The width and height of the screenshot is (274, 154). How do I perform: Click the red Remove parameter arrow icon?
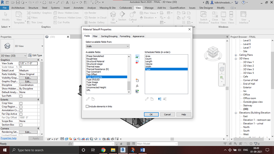coord(137,62)
